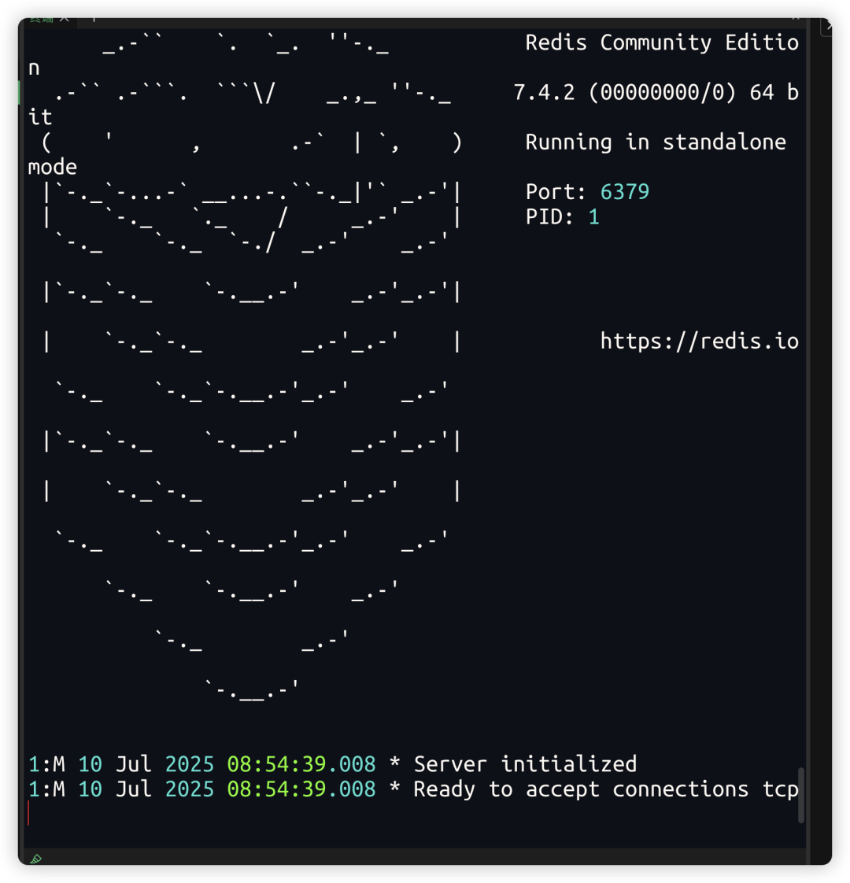The image size is (850, 883).
Task: Click the "Running in standalone" text
Action: point(656,142)
